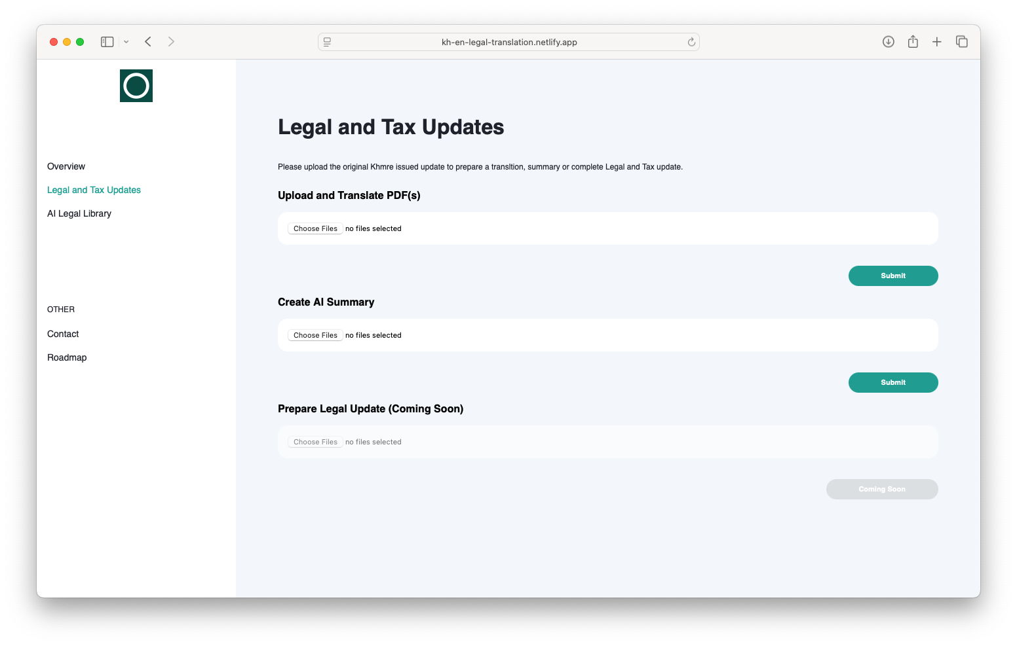Click the address bar URL field

(509, 42)
